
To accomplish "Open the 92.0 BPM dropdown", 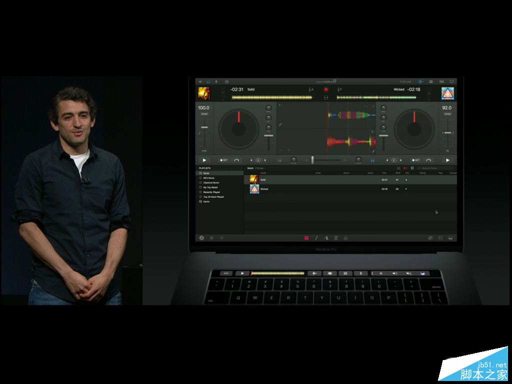I will (448, 108).
